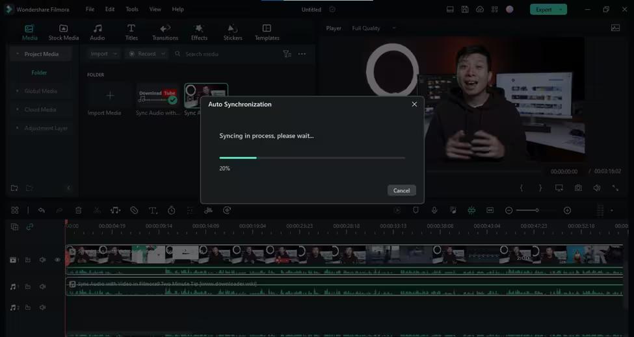This screenshot has width=634, height=337.
Task: Click the layout mode icon in title bar
Action: [x=450, y=10]
